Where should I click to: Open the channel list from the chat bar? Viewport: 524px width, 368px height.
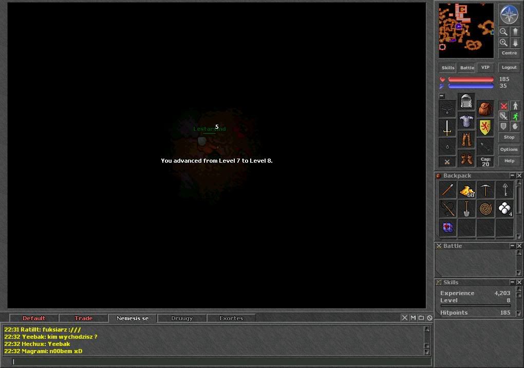click(x=421, y=318)
